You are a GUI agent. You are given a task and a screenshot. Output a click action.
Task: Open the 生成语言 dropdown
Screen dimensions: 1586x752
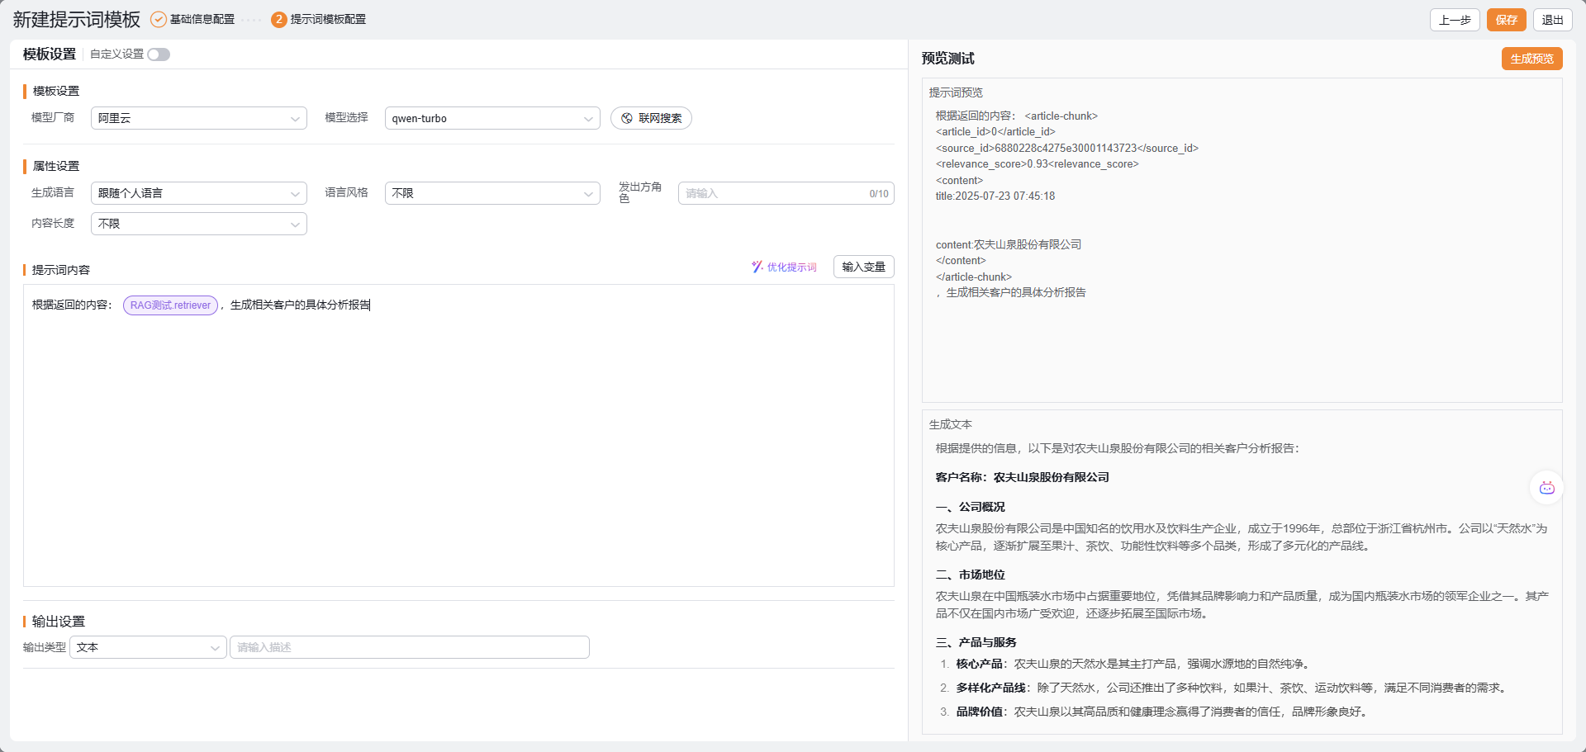[x=198, y=193]
